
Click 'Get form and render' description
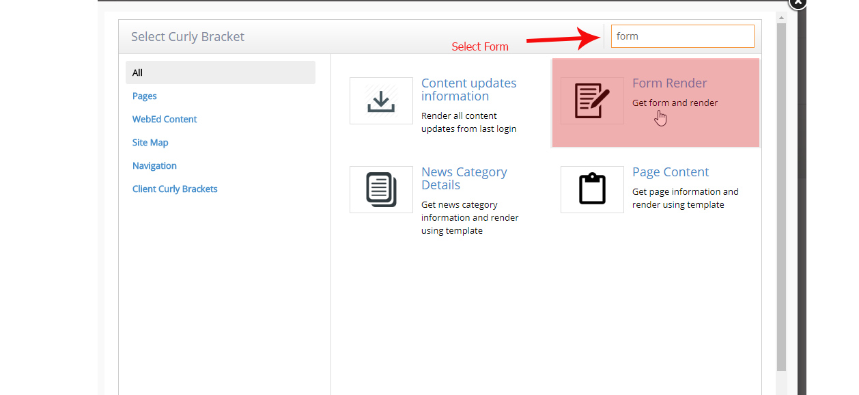(x=675, y=103)
